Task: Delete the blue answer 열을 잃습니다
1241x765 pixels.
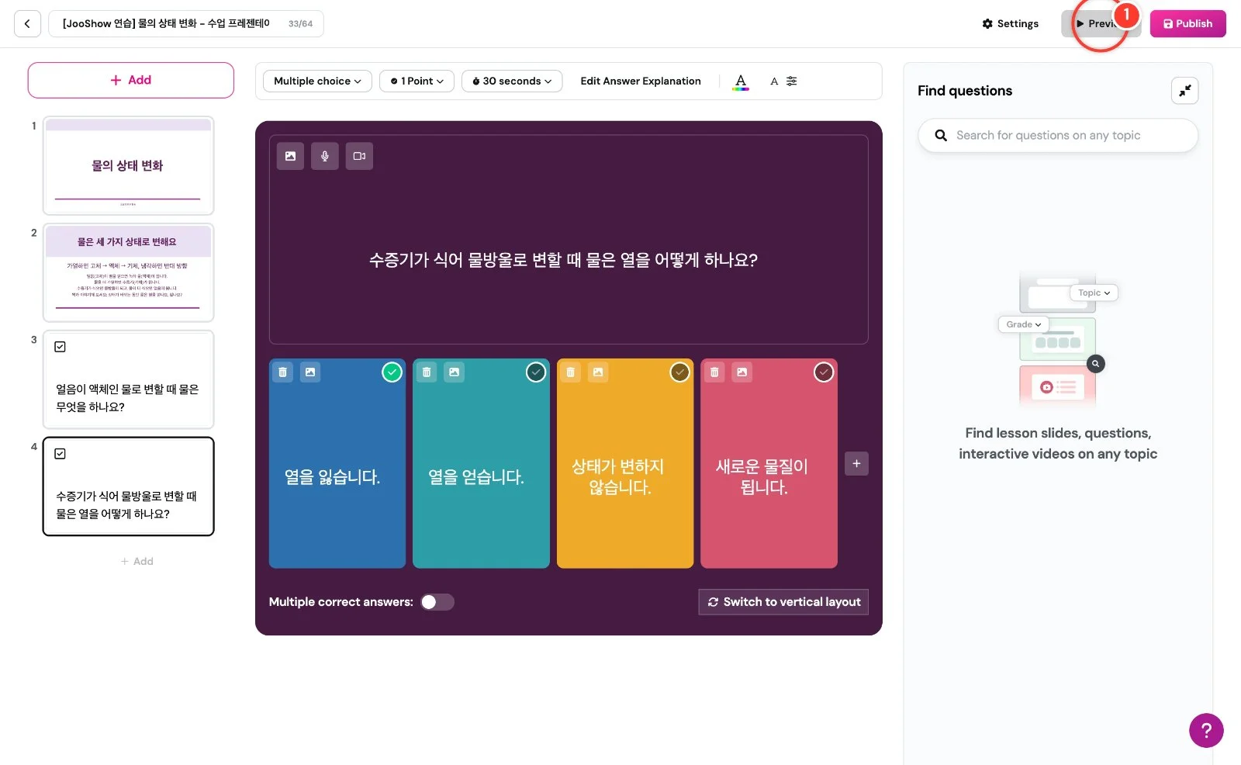Action: 282,372
